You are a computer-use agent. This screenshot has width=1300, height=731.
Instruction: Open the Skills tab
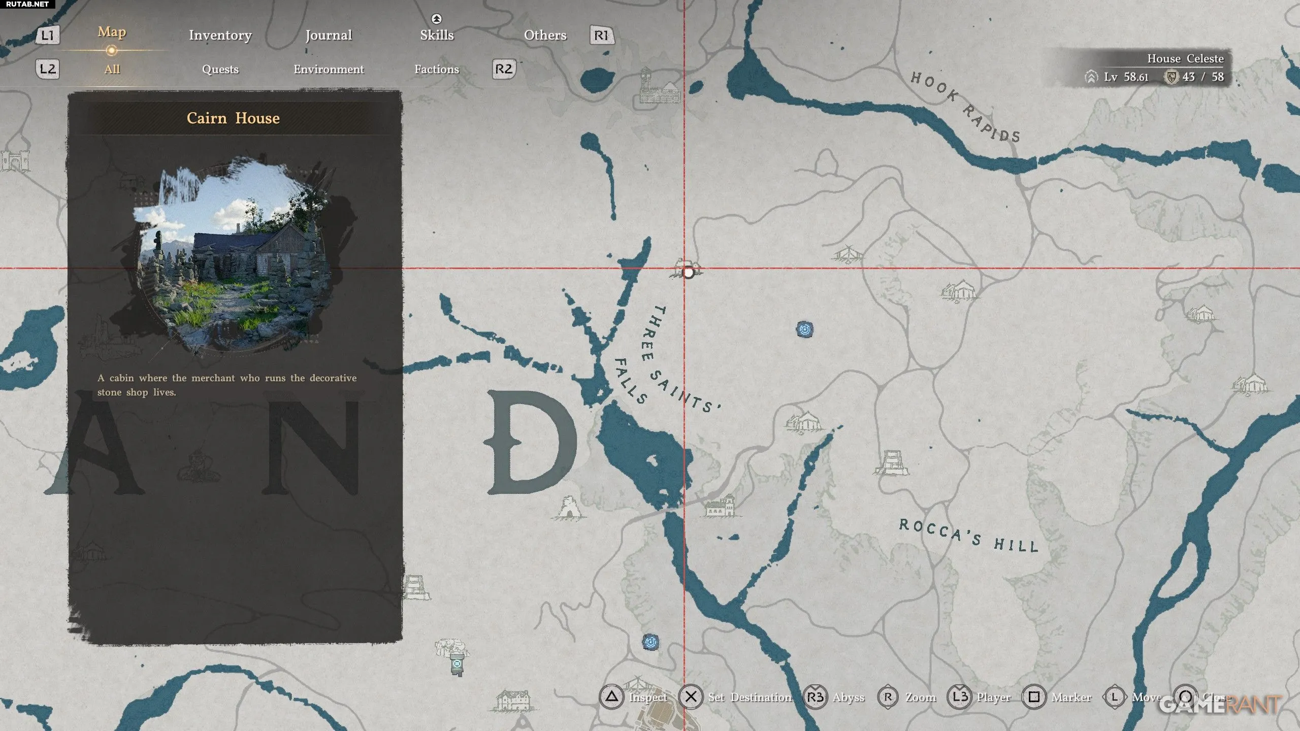click(x=437, y=35)
